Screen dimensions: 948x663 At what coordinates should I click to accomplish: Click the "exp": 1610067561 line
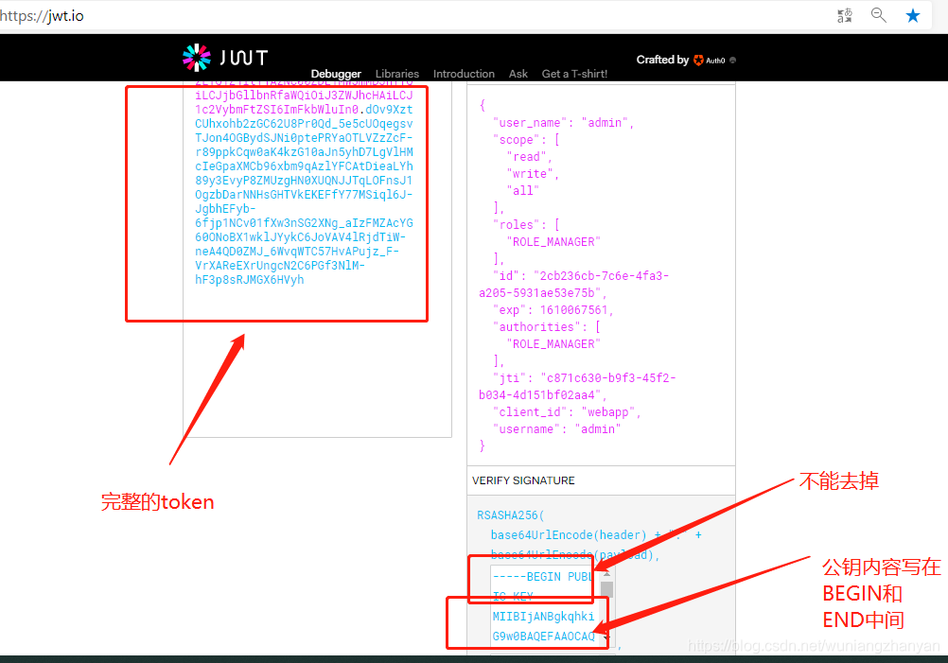553,310
